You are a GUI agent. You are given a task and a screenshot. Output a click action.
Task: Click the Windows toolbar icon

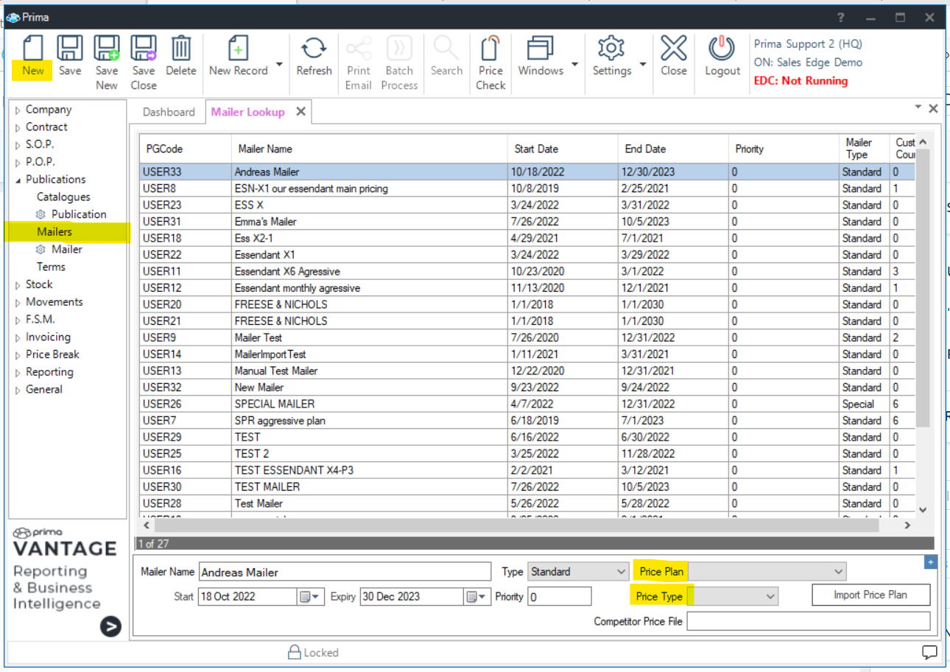pyautogui.click(x=541, y=49)
